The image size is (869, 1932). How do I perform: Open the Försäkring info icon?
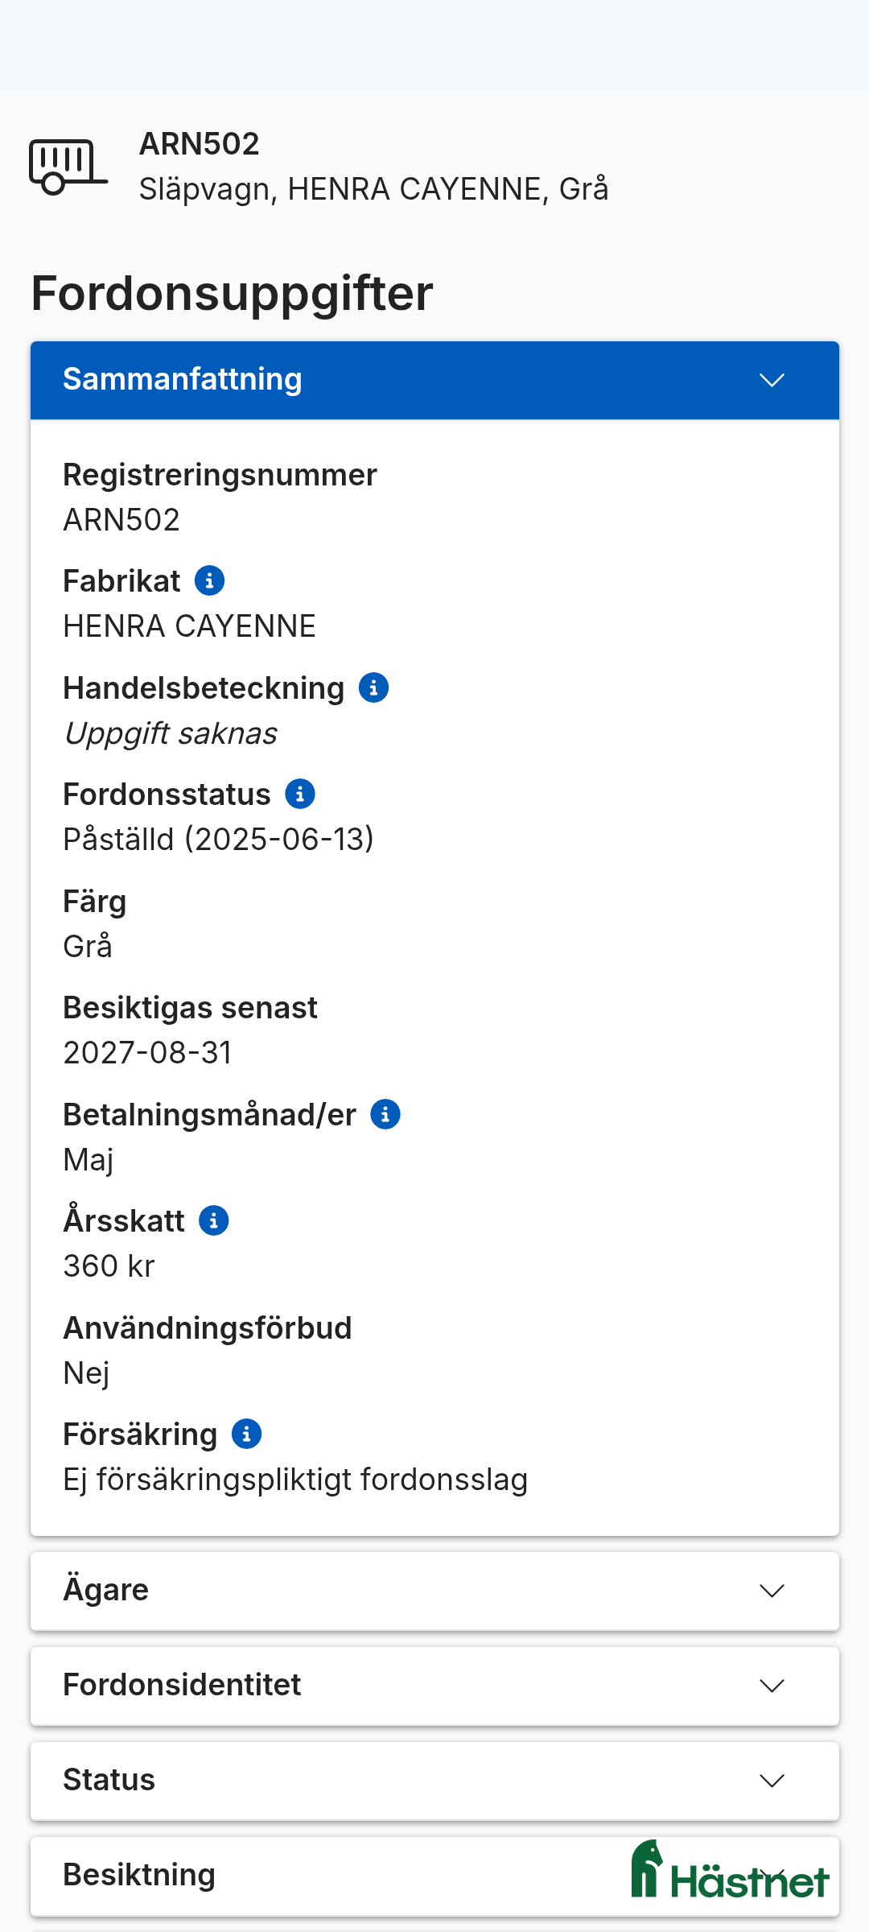coord(245,1434)
